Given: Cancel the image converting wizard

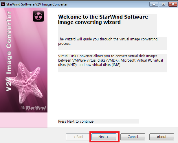Looking at the screenshot, I should tap(133, 137).
